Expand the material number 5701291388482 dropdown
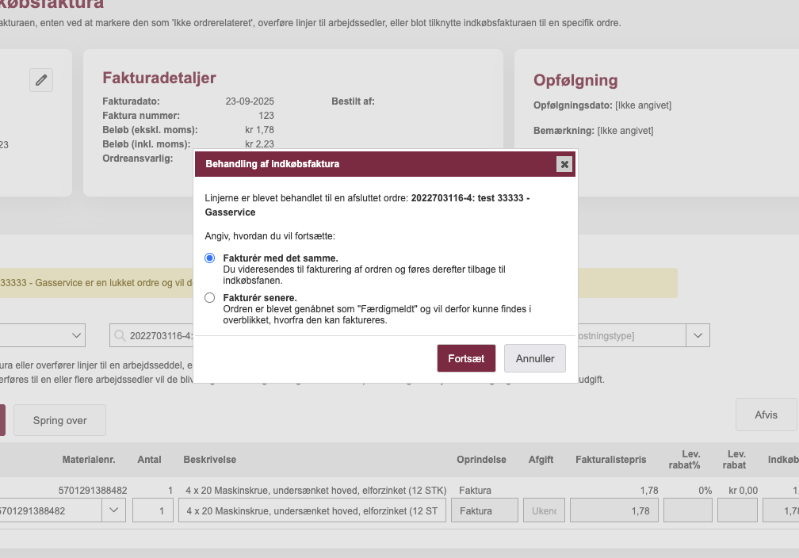 tap(113, 511)
